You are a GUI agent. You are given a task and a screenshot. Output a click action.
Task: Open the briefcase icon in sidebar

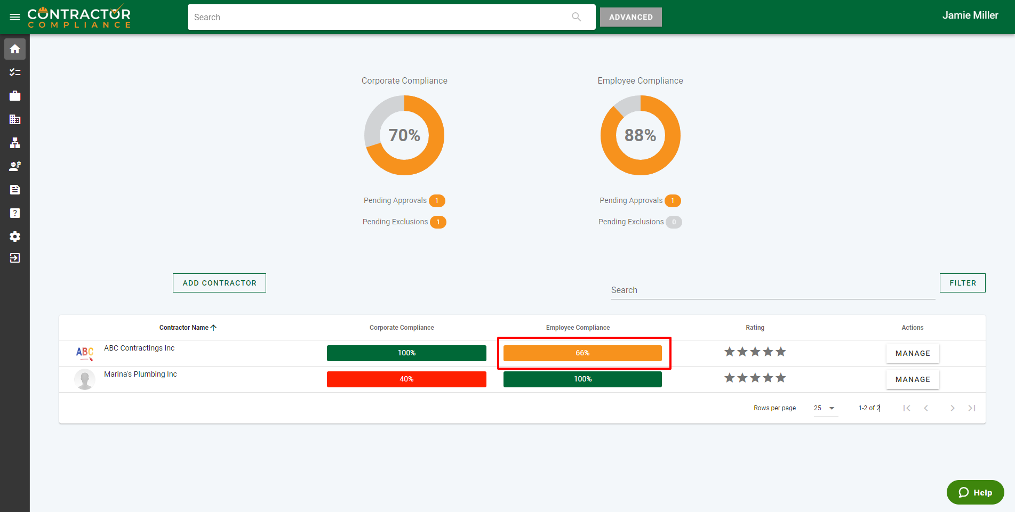pos(15,96)
